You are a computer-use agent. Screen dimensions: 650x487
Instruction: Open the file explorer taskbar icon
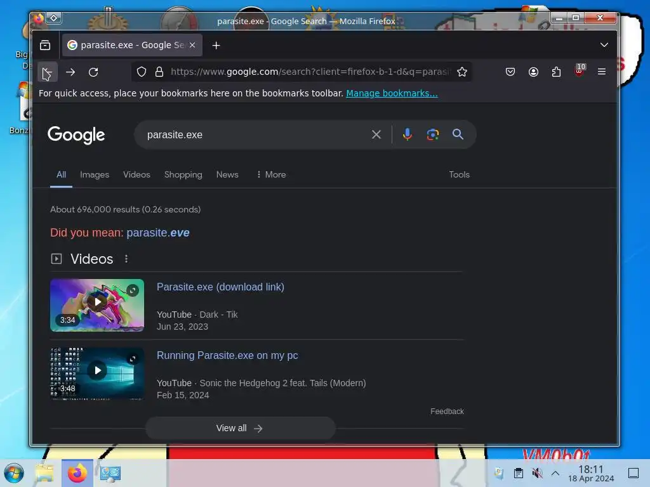44,473
